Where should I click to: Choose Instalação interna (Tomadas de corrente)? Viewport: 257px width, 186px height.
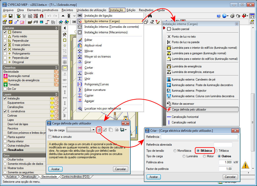click(110, 27)
